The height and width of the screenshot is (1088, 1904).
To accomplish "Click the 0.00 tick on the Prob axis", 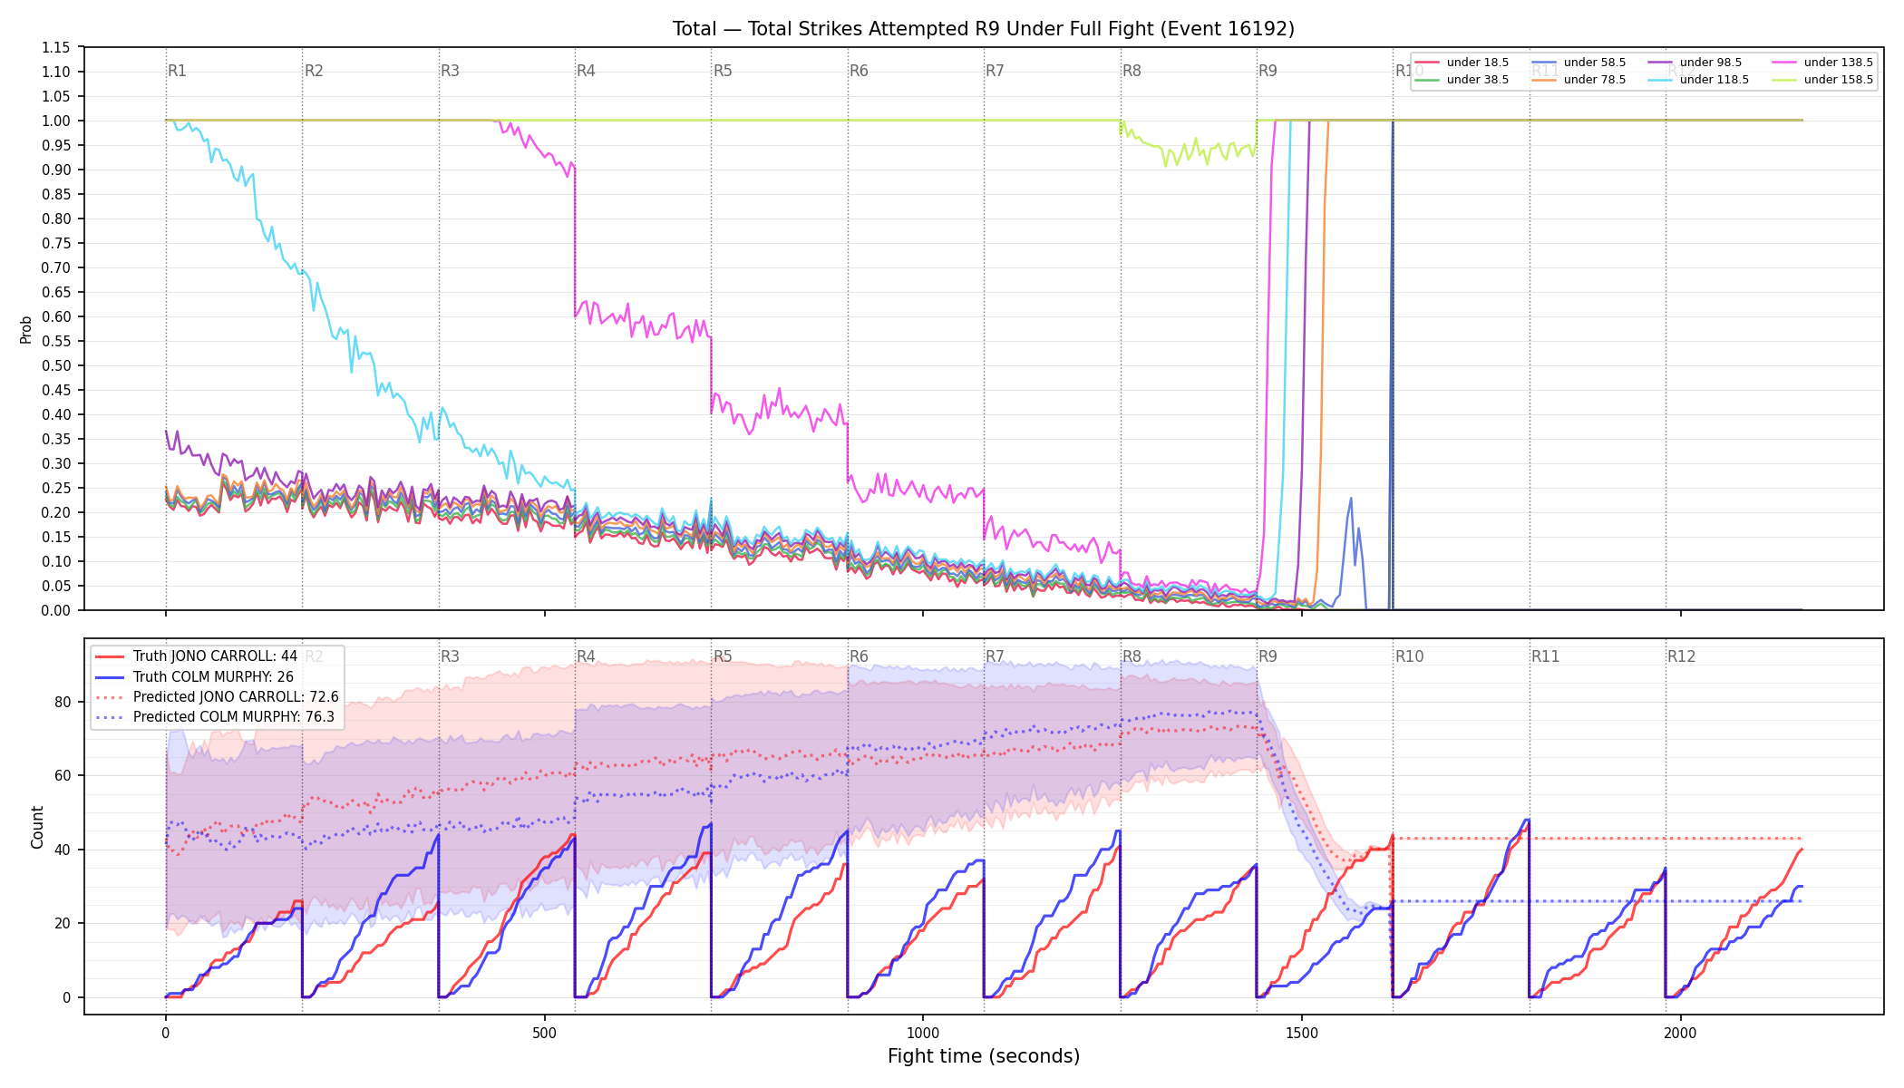I will (56, 610).
